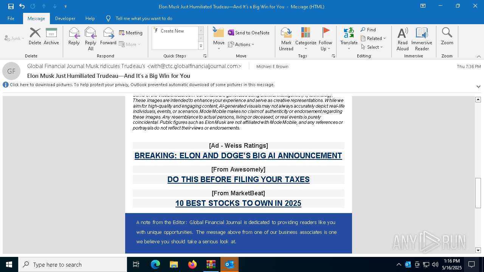Reply to the sender

(74, 36)
